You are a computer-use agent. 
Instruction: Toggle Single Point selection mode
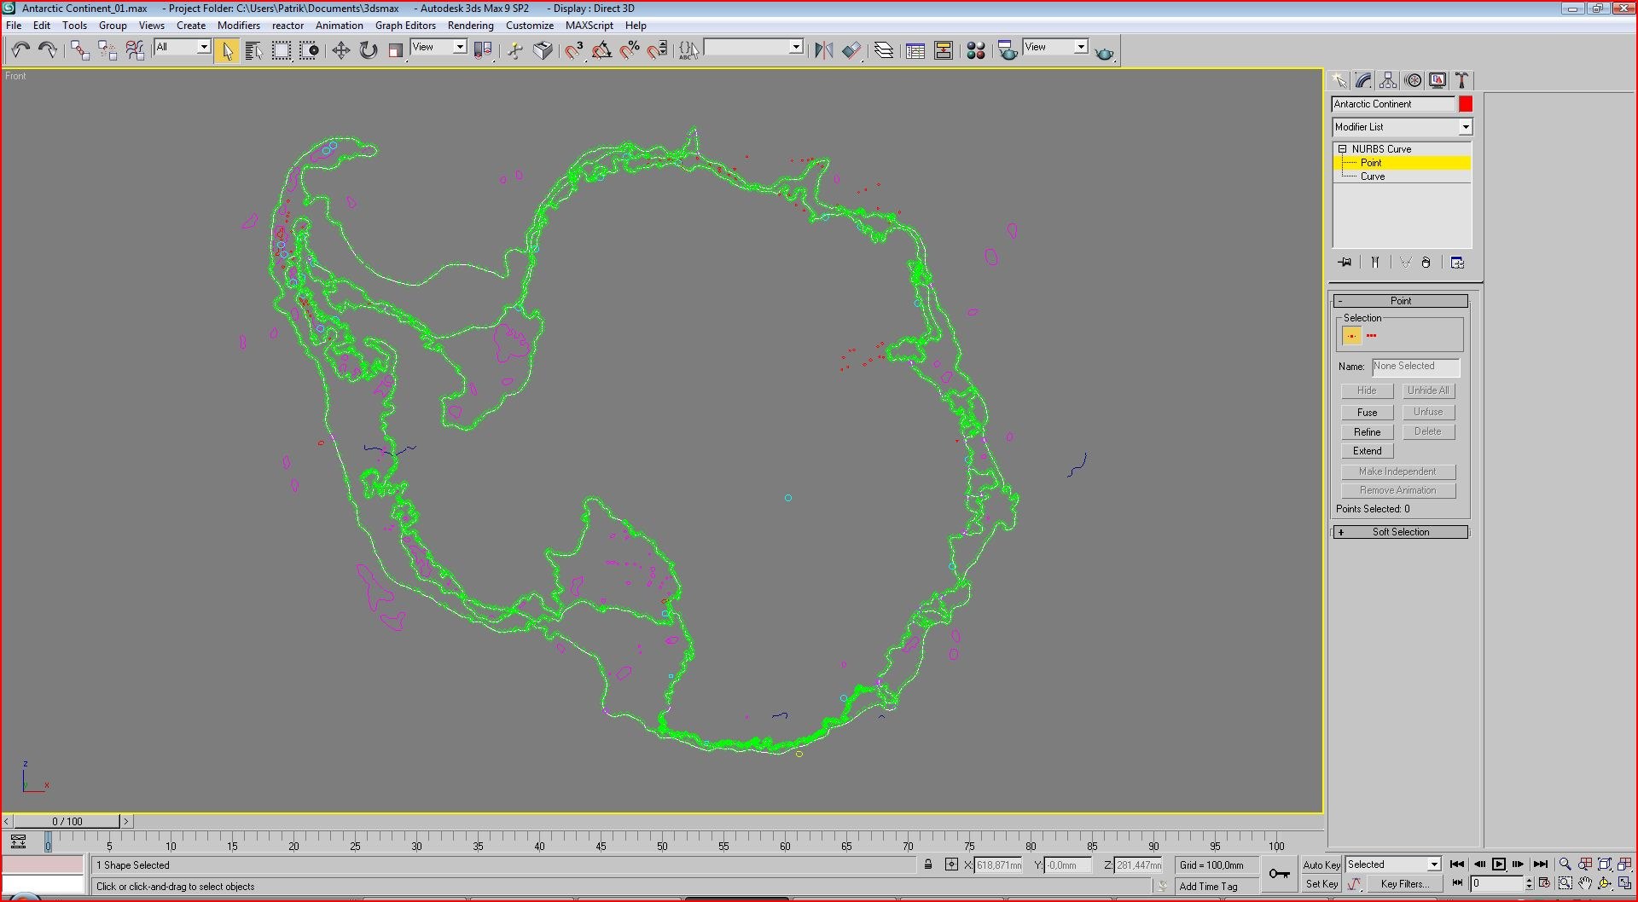[1352, 336]
